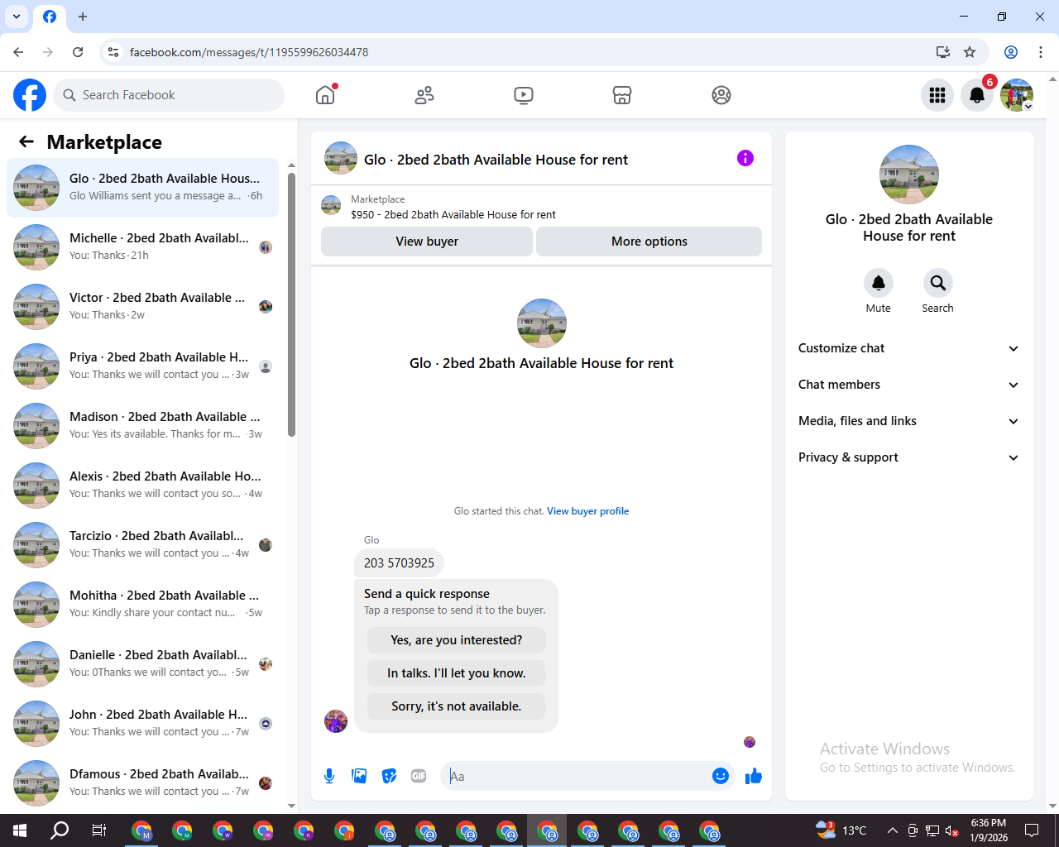Open Victor conversation in the list
This screenshot has width=1059, height=847.
[x=143, y=307]
